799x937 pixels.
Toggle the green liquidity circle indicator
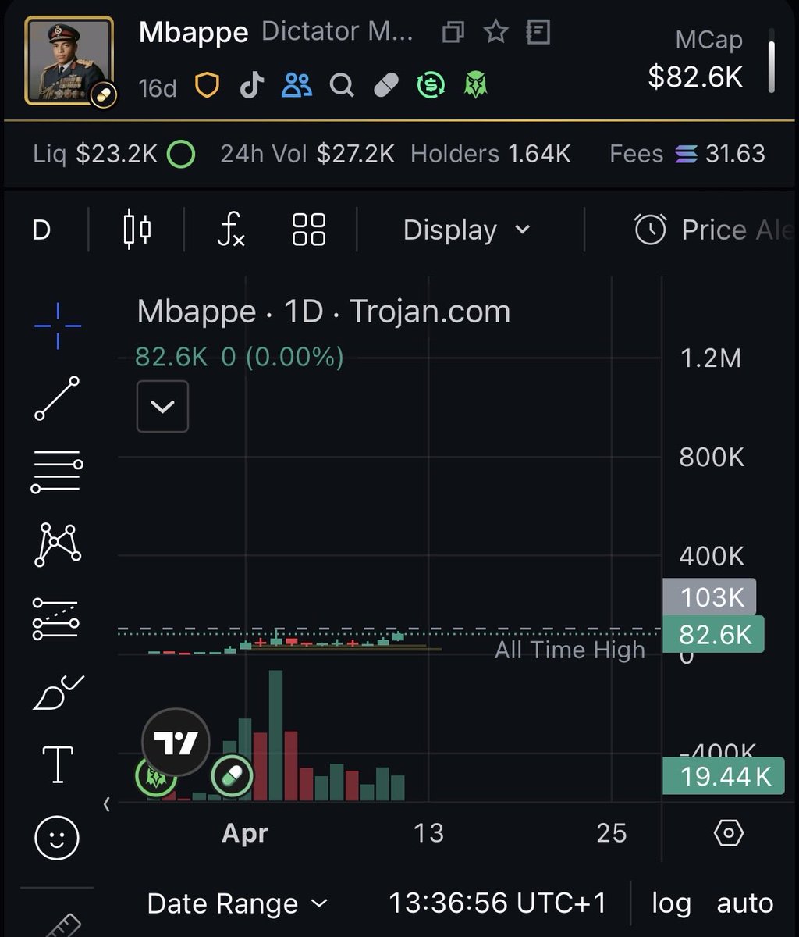pos(181,154)
